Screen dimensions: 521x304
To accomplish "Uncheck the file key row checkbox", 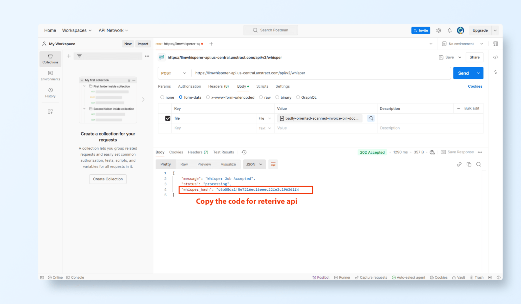I will (168, 118).
